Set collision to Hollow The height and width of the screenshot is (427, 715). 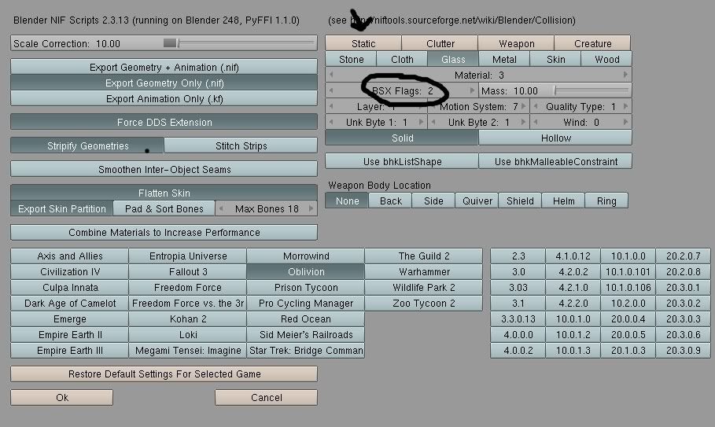pyautogui.click(x=555, y=138)
